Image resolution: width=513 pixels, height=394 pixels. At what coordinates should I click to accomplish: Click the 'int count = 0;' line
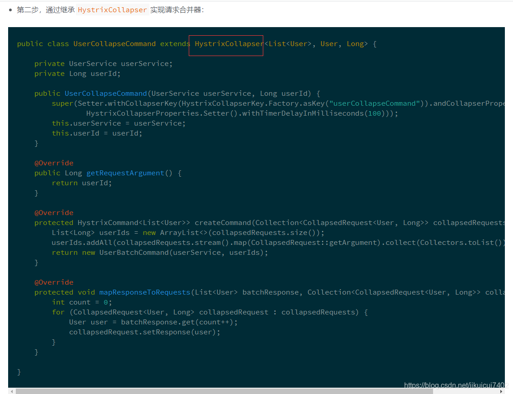[82, 302]
